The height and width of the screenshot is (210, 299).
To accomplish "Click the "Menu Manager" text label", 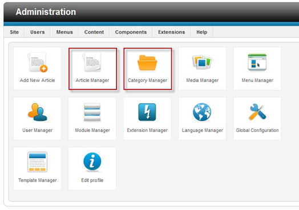I will click(257, 80).
